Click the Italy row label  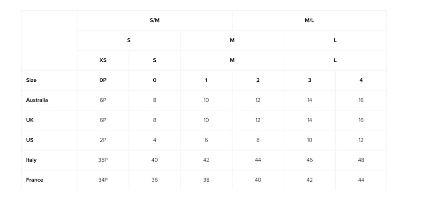(x=31, y=160)
